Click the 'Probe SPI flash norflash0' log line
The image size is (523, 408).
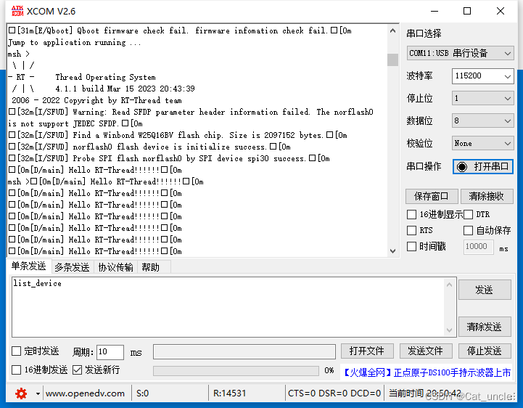pos(169,158)
